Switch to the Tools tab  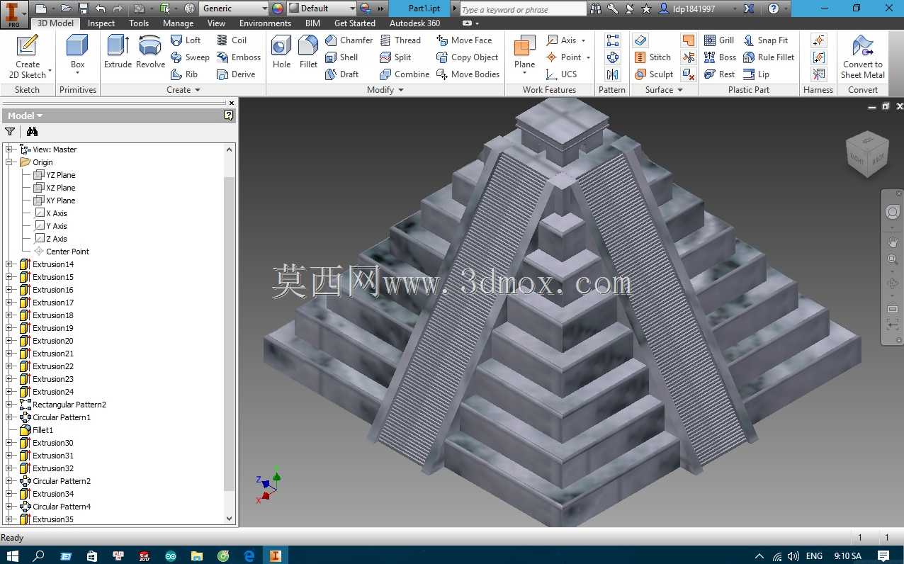139,23
